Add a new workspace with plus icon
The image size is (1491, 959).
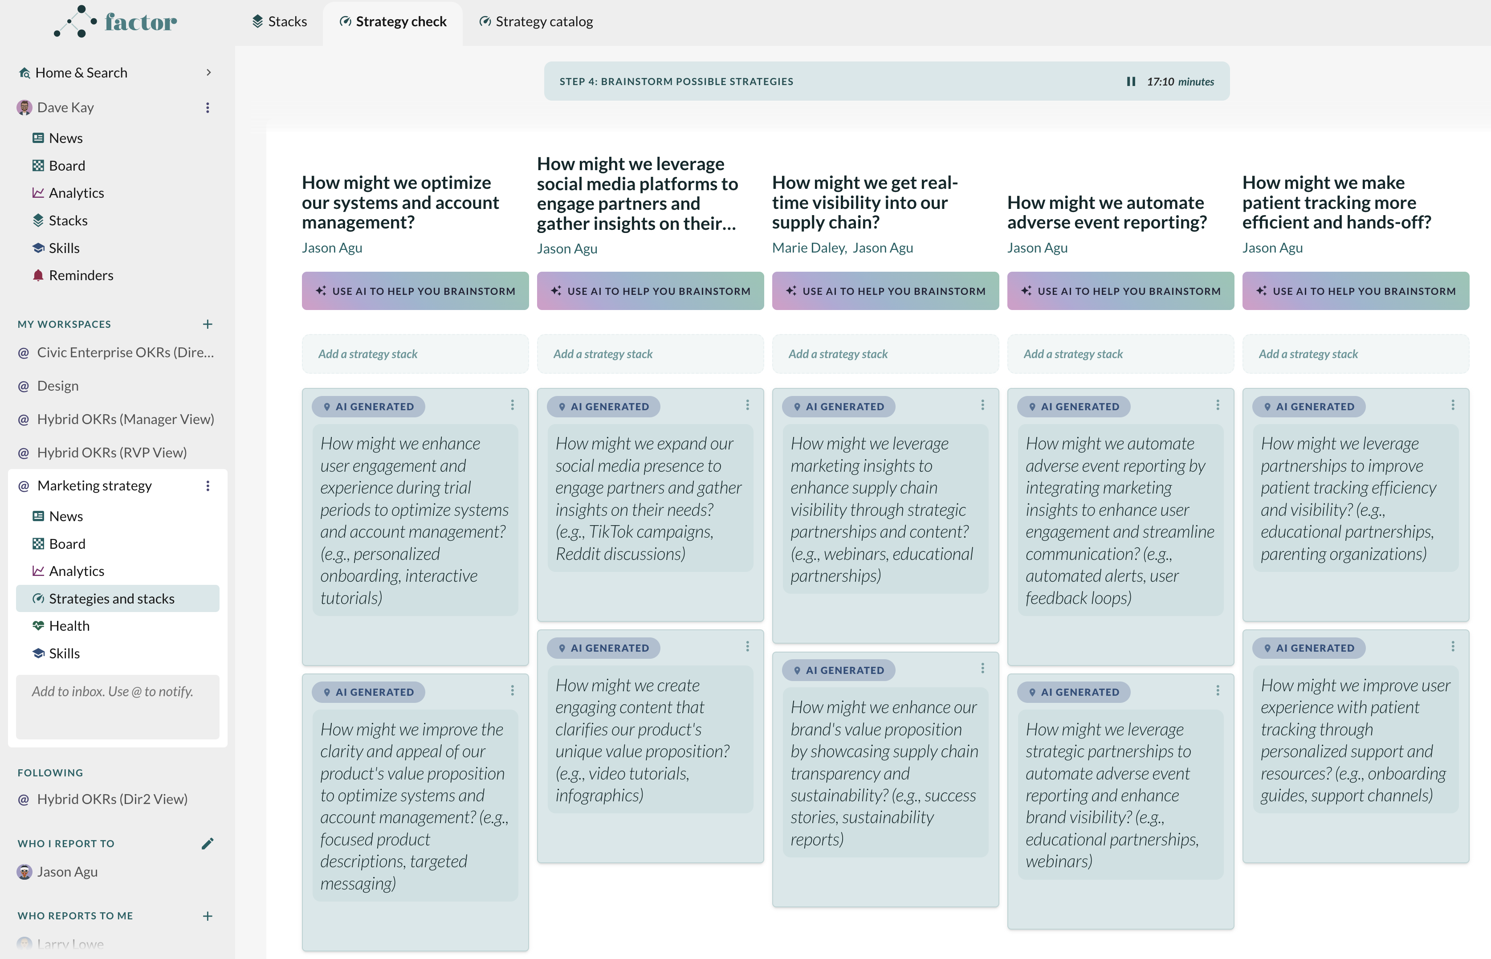coord(208,324)
